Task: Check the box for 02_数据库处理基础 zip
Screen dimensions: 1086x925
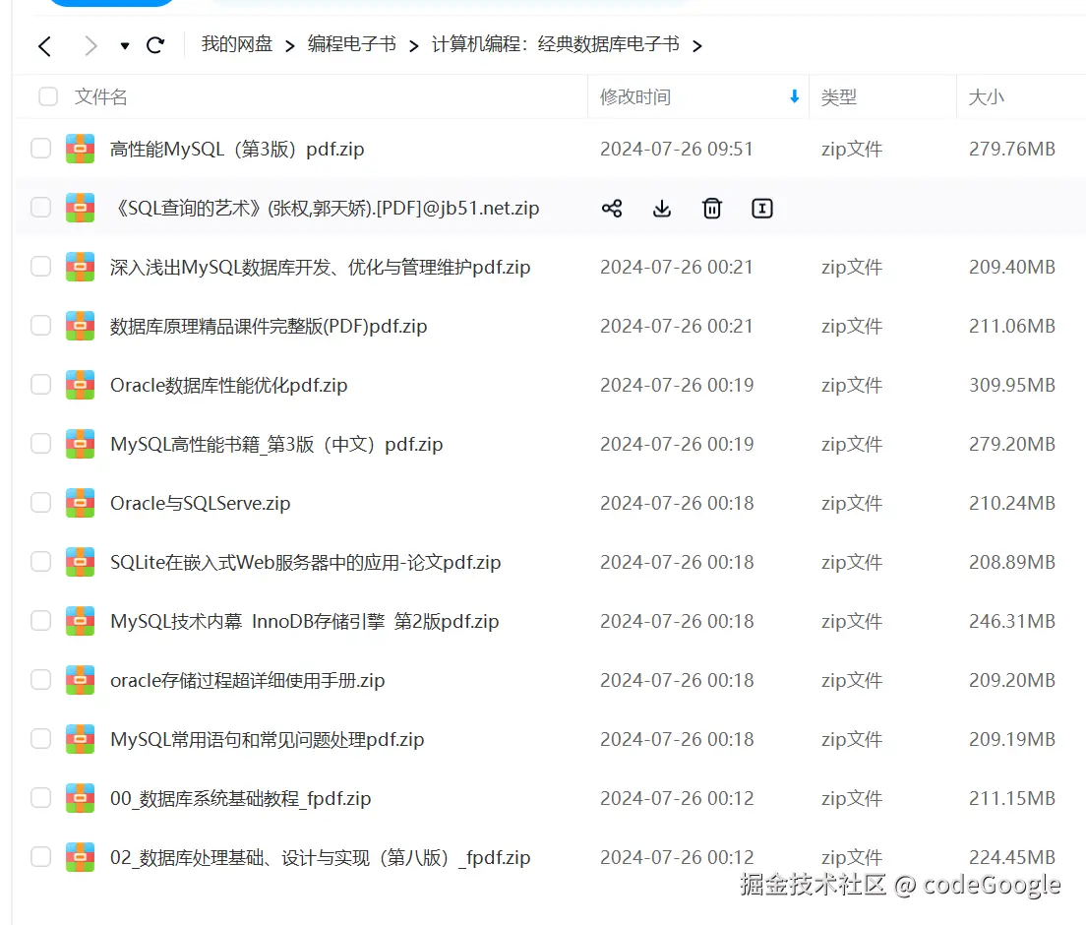Action: click(x=41, y=857)
